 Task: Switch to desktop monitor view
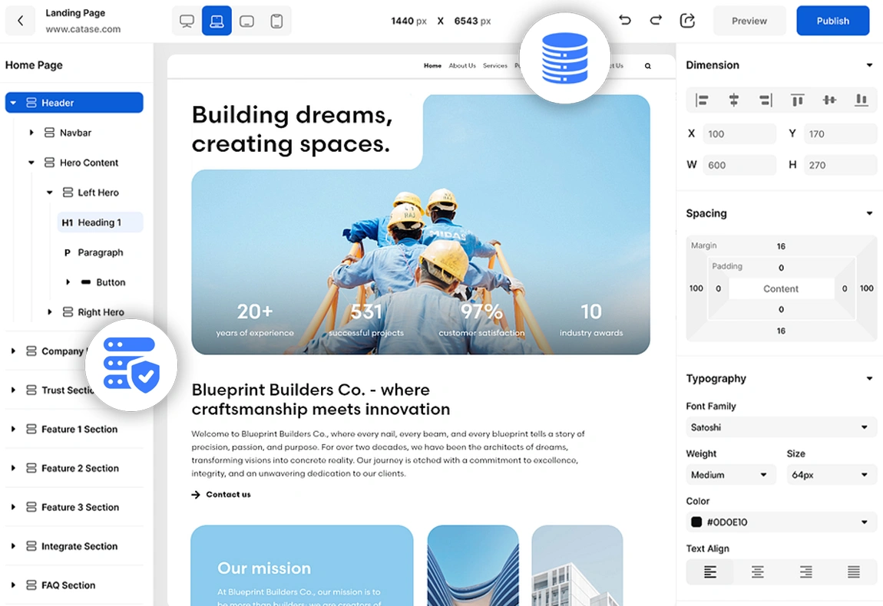[187, 21]
